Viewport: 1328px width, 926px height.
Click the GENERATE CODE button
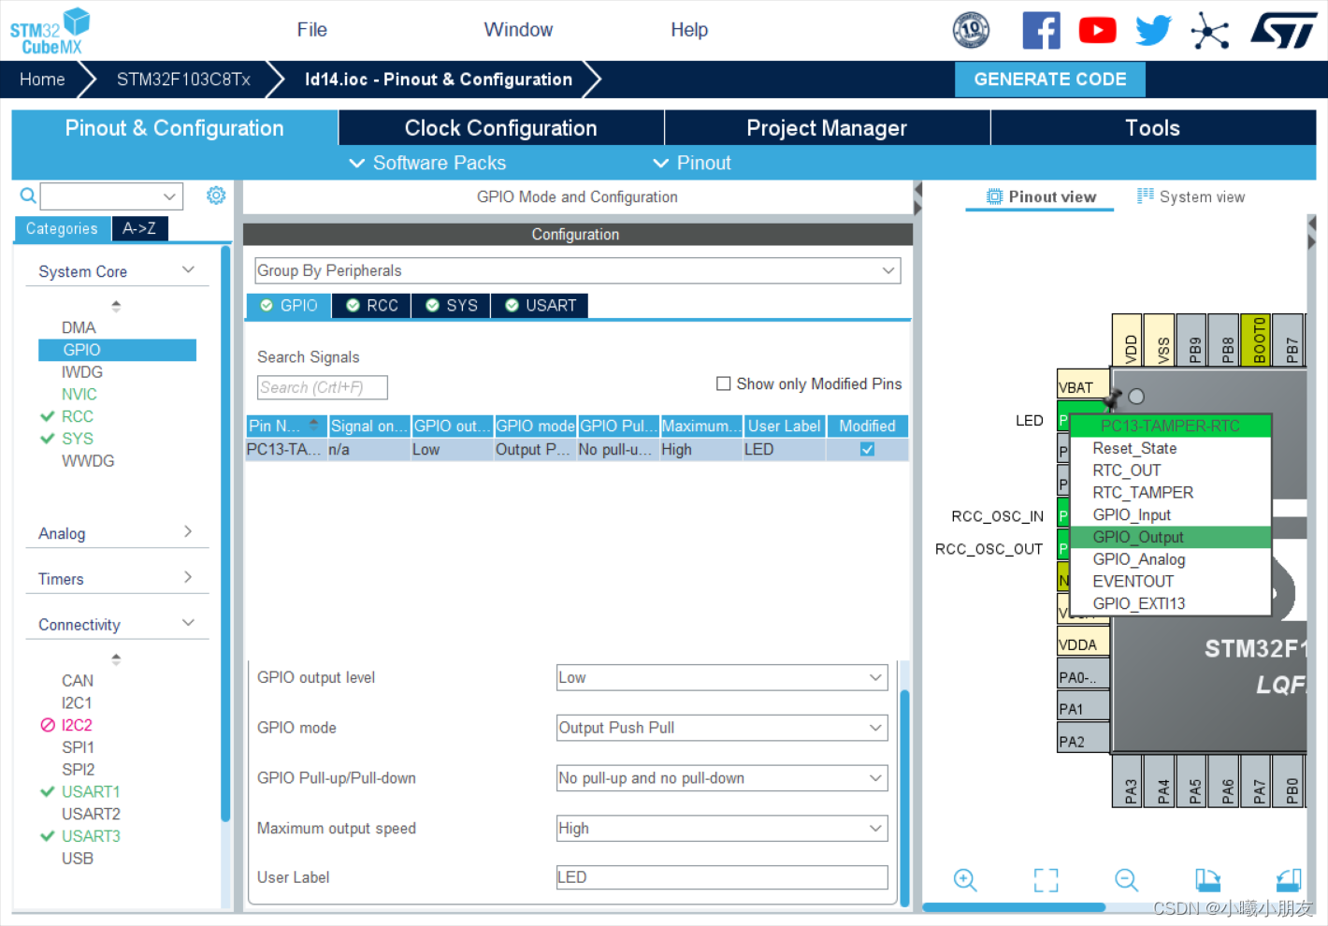coord(1050,80)
